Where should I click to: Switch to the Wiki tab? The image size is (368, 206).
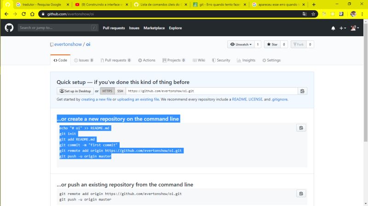pos(199,60)
